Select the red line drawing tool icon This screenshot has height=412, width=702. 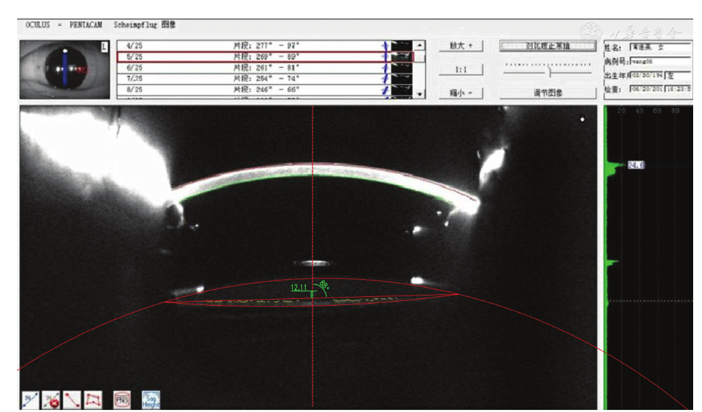(70, 398)
